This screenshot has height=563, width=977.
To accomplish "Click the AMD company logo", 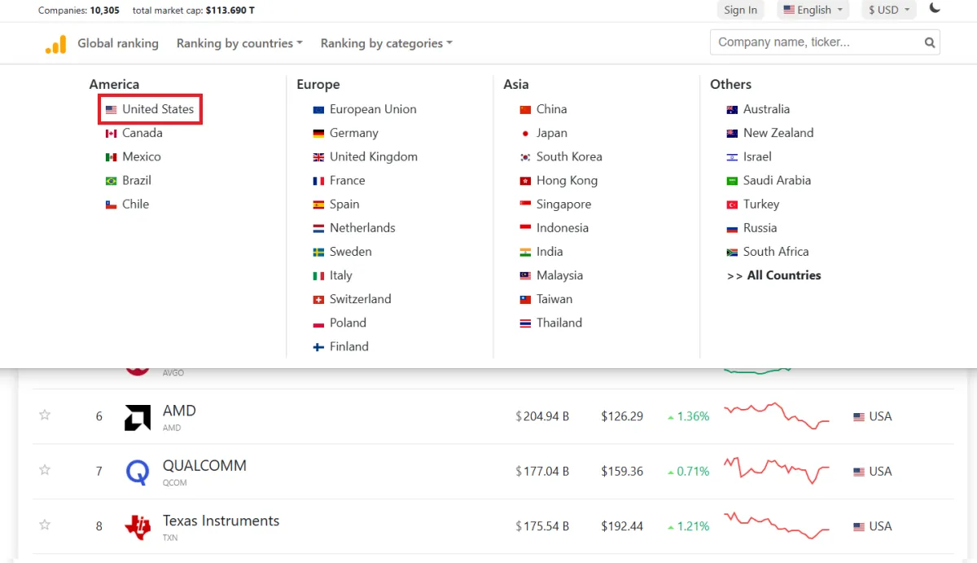I will [x=138, y=417].
